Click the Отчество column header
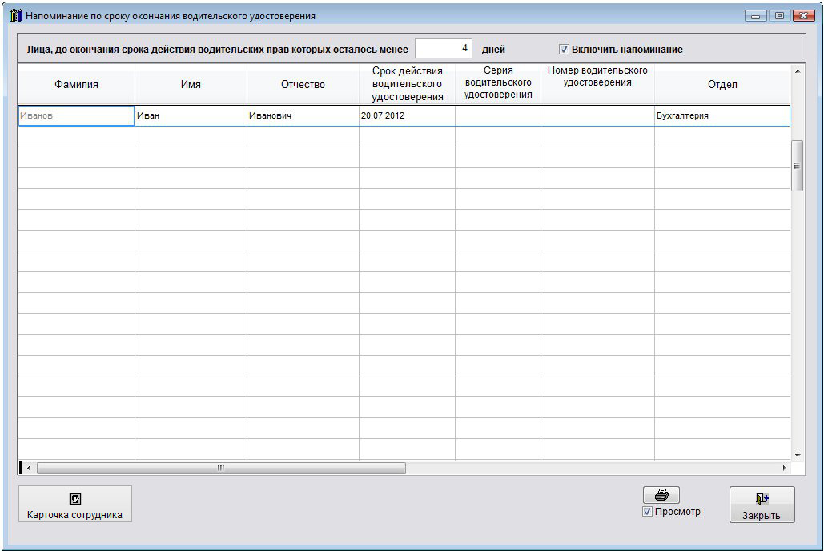 [x=303, y=85]
